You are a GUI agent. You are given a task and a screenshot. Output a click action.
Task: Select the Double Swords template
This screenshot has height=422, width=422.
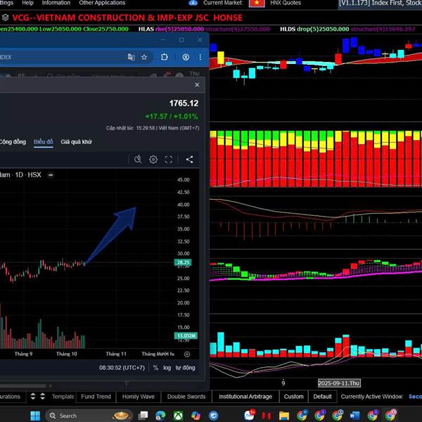[186, 397]
